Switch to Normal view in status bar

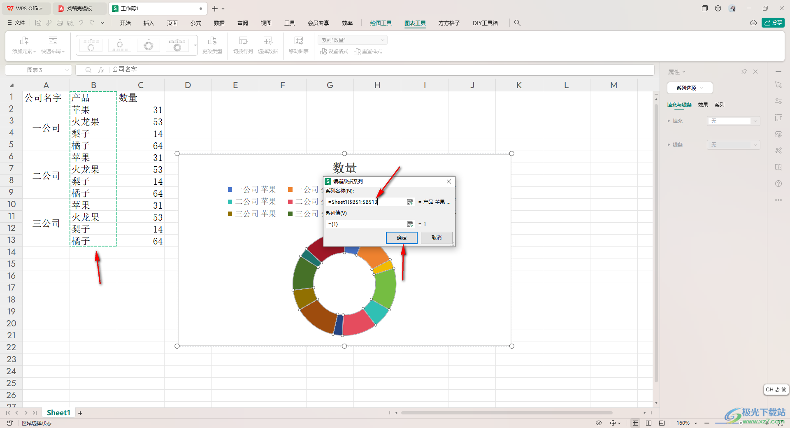click(x=636, y=423)
